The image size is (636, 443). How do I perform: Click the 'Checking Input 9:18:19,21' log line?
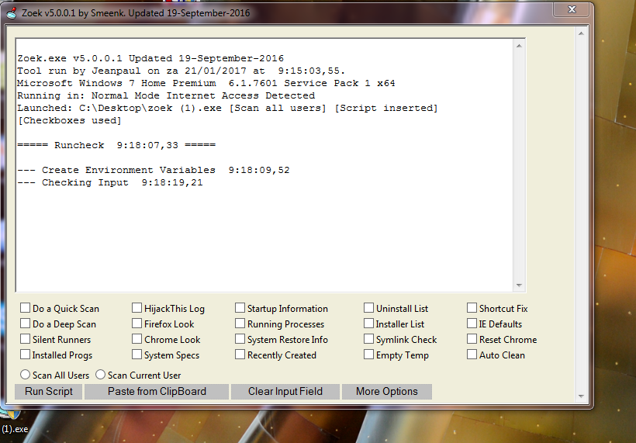pyautogui.click(x=110, y=182)
